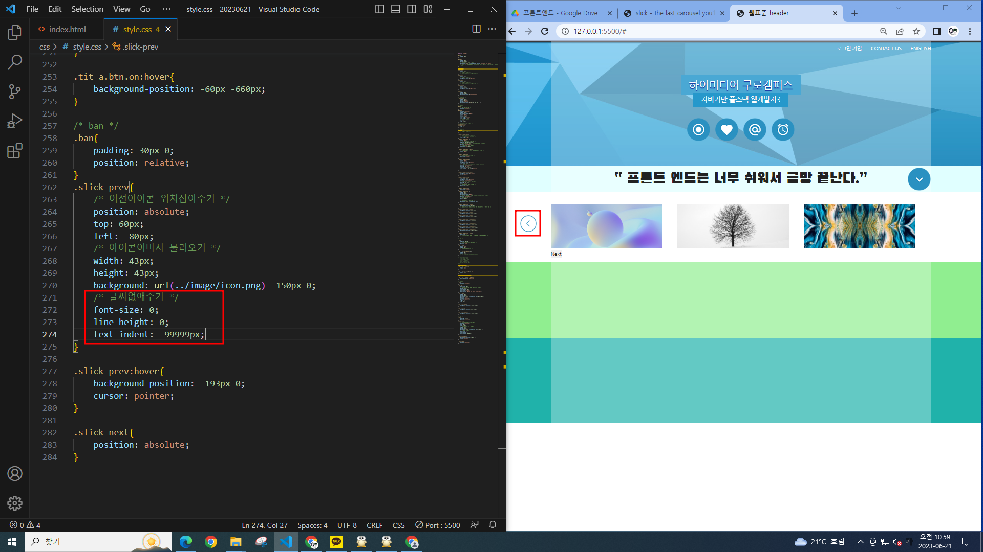
Task: Toggle the Panel layout button
Action: point(395,9)
